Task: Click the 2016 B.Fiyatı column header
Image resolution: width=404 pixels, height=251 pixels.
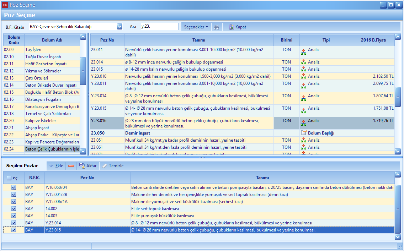Action: pyautogui.click(x=373, y=40)
